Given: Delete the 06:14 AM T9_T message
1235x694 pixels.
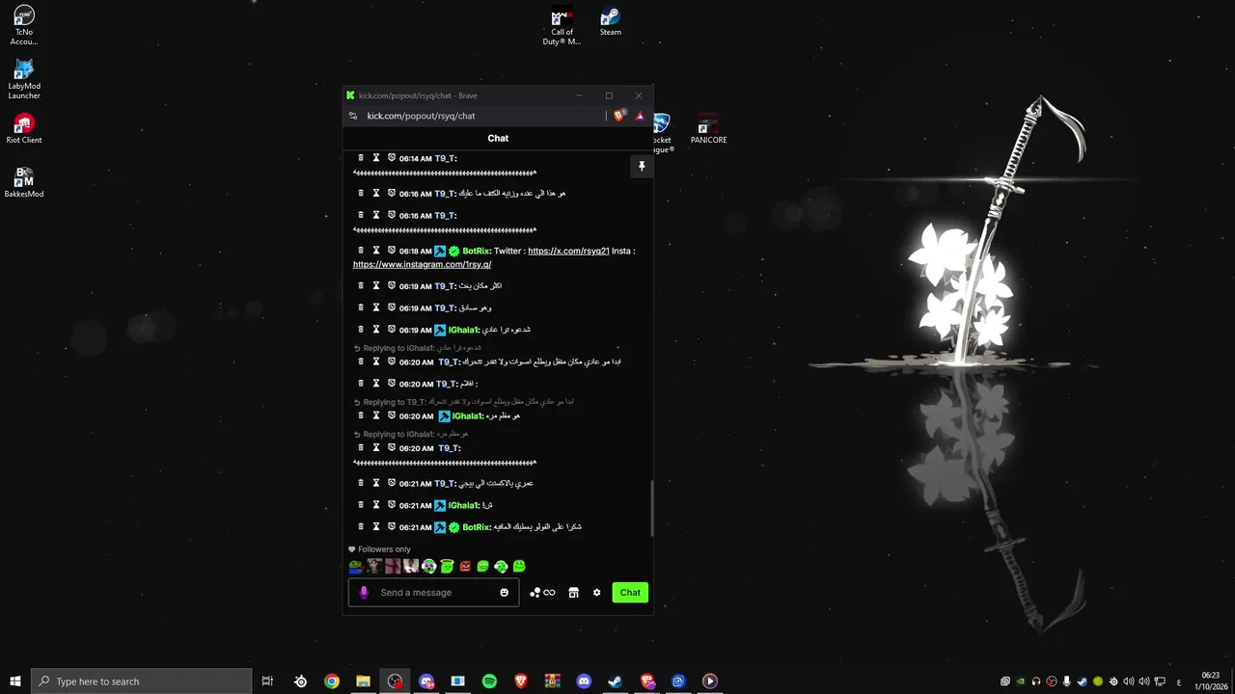Looking at the screenshot, I should (361, 158).
